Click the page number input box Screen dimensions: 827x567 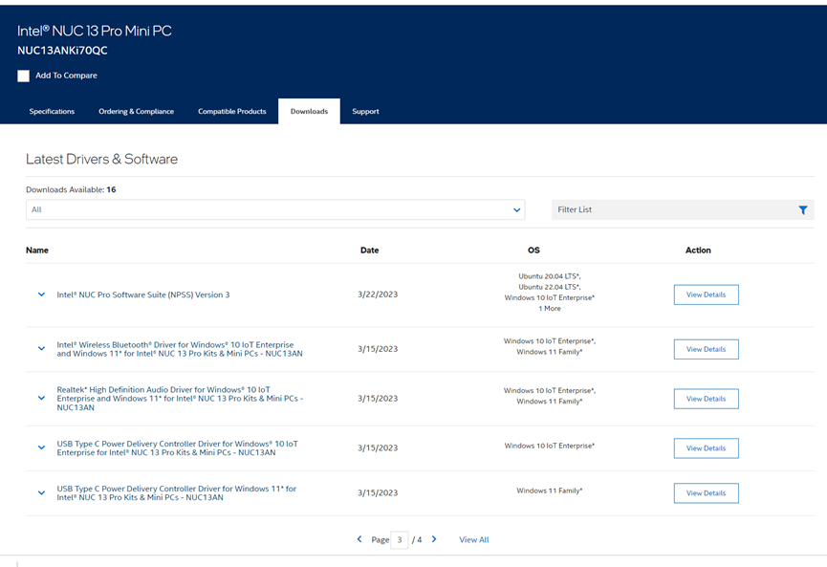[400, 539]
